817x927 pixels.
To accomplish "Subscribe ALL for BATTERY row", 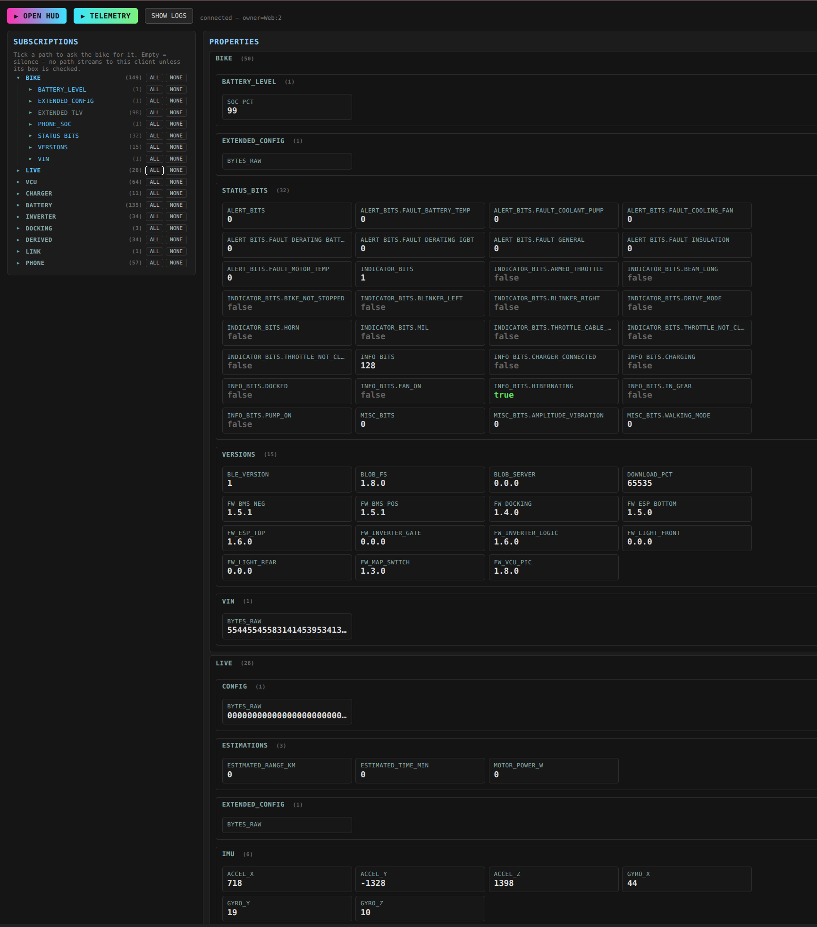I will [154, 205].
